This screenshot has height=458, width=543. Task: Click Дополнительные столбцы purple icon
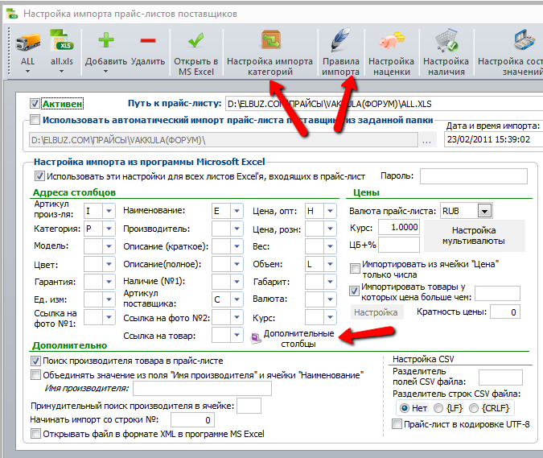tap(256, 339)
